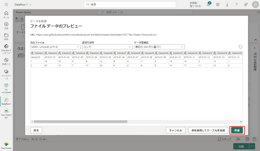Click the top 検索 search box
Image resolution: width=260 pixels, height=151 pixels.
click(x=130, y=5)
